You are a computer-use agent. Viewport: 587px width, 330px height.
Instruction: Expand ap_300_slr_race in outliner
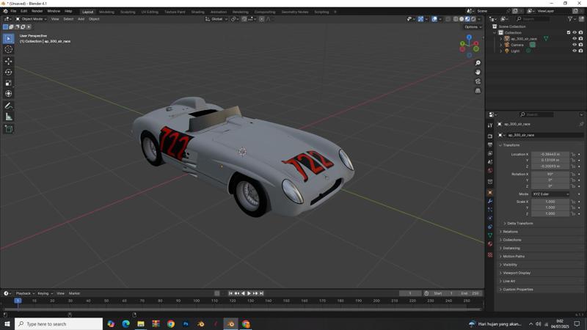(501, 39)
